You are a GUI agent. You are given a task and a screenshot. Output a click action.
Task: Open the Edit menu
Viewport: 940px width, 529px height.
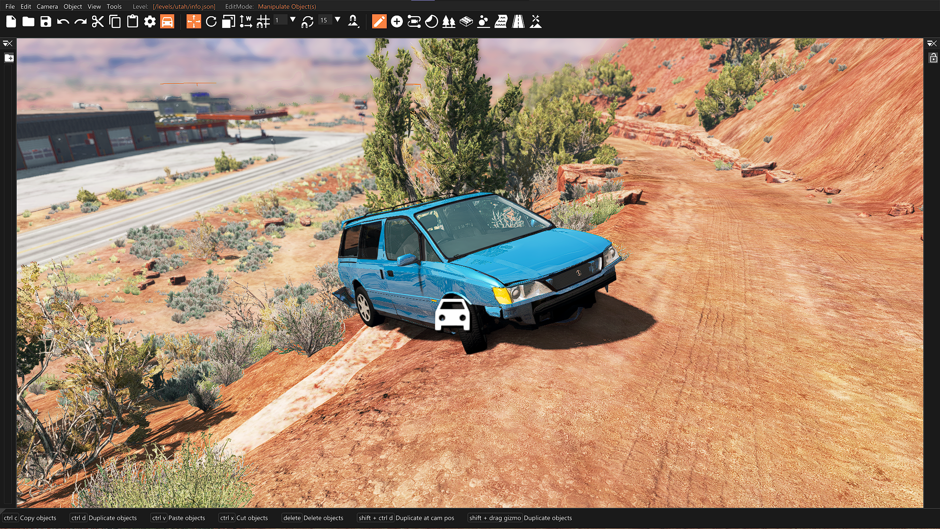click(x=26, y=6)
